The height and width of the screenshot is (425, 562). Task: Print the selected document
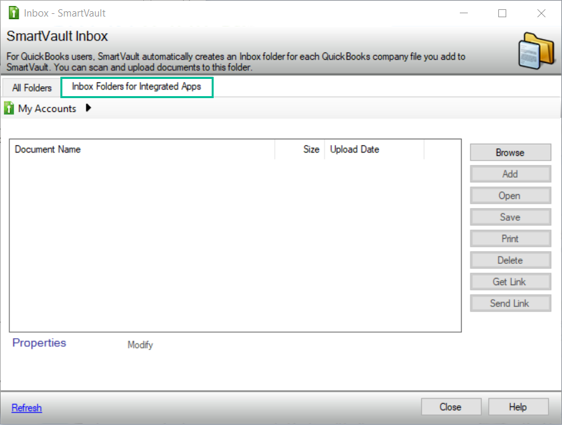click(510, 239)
